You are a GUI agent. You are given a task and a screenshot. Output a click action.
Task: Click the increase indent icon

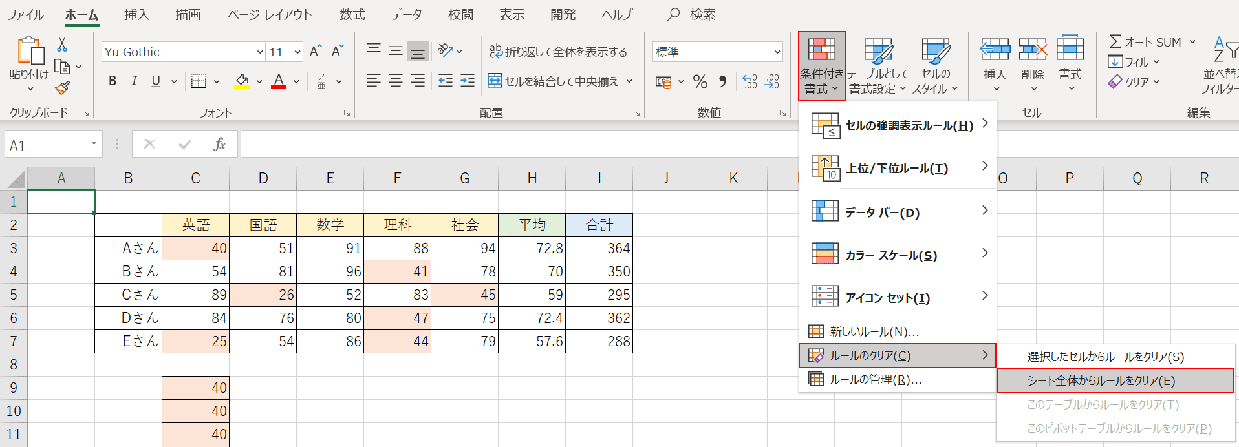[468, 81]
